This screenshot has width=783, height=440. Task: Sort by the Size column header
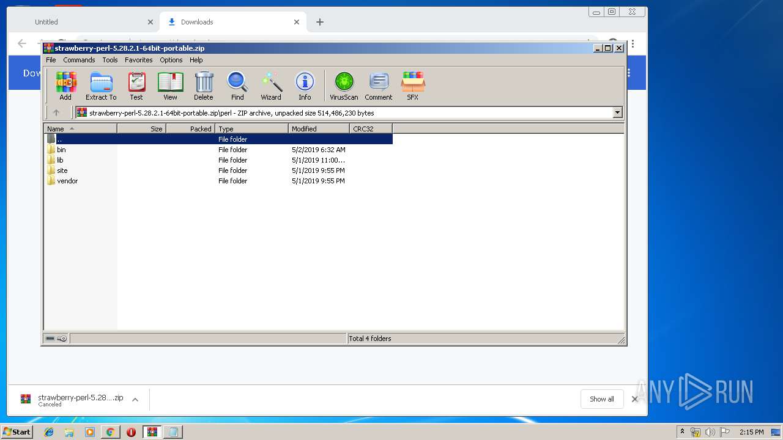pyautogui.click(x=141, y=129)
